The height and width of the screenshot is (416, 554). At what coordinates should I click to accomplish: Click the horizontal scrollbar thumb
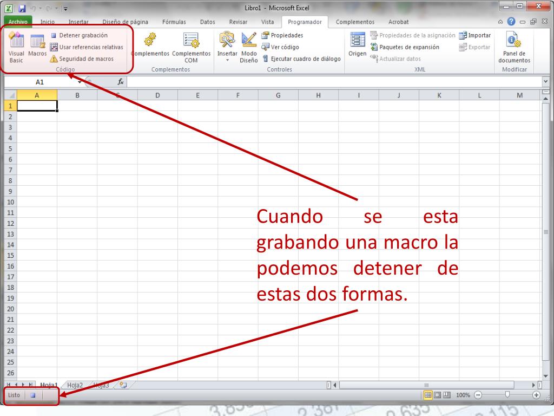pyautogui.click(x=426, y=385)
